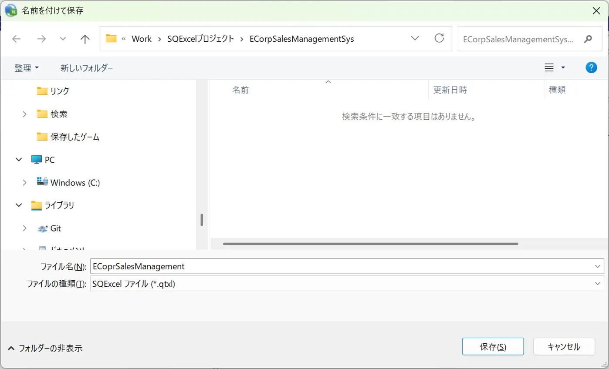Refresh the current folder view
This screenshot has height=369, width=609.
pyautogui.click(x=440, y=38)
